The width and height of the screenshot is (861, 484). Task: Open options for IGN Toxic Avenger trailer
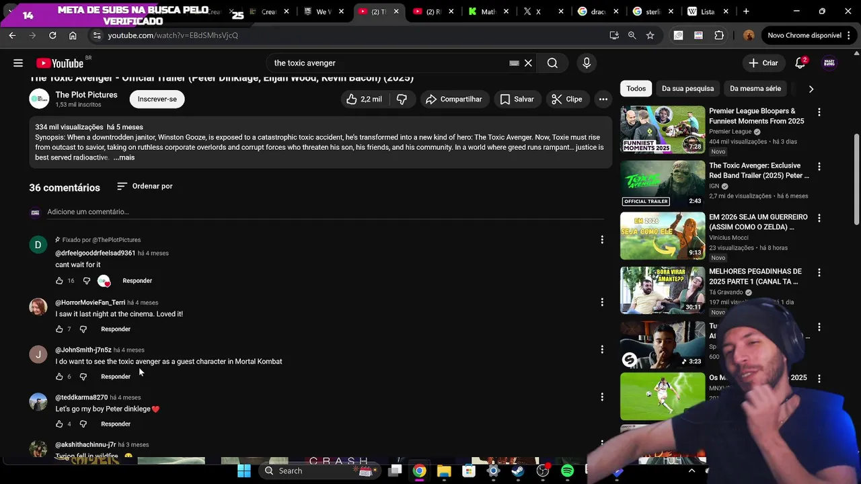click(x=819, y=166)
